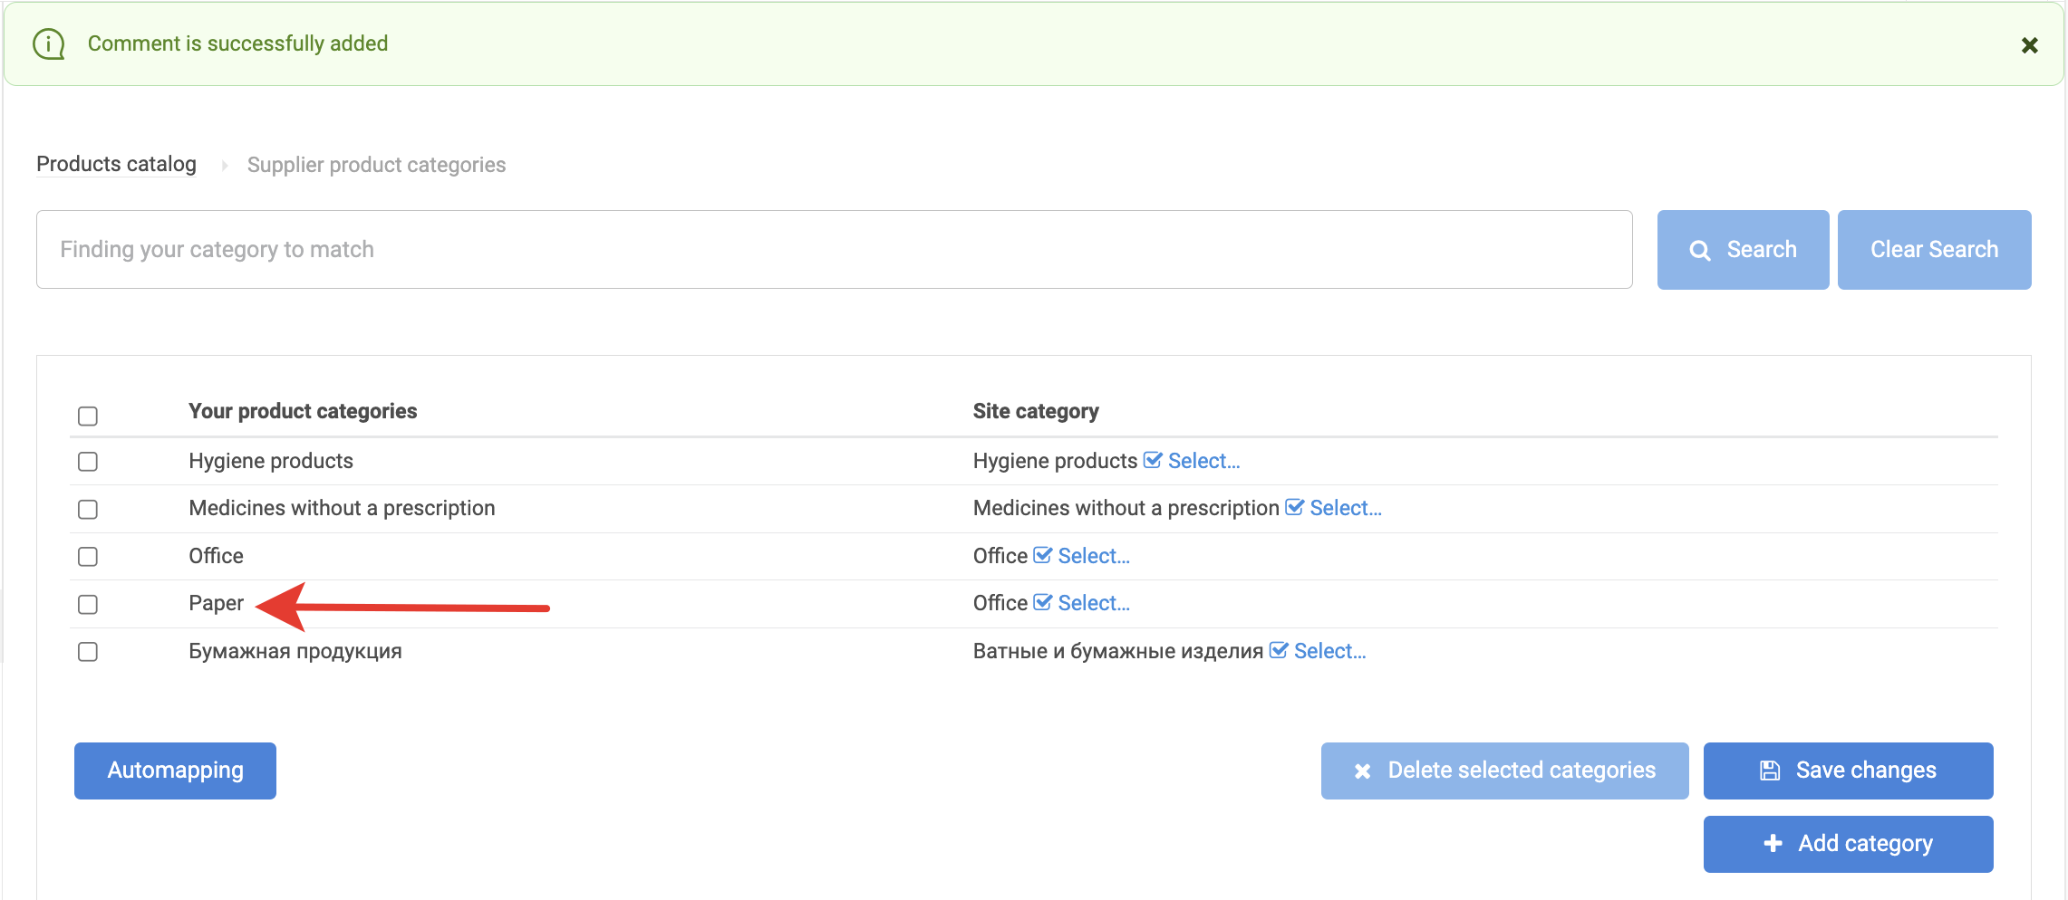Go to Products catalog breadcrumb
The image size is (2068, 900).
[116, 164]
